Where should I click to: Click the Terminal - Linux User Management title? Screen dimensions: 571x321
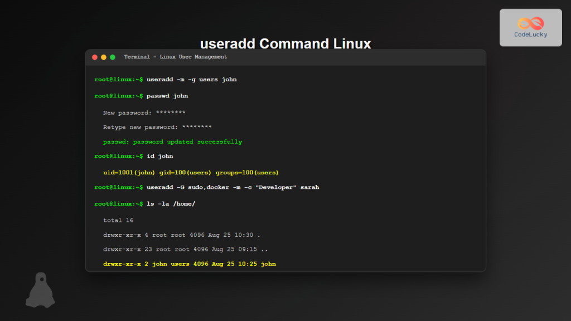176,56
